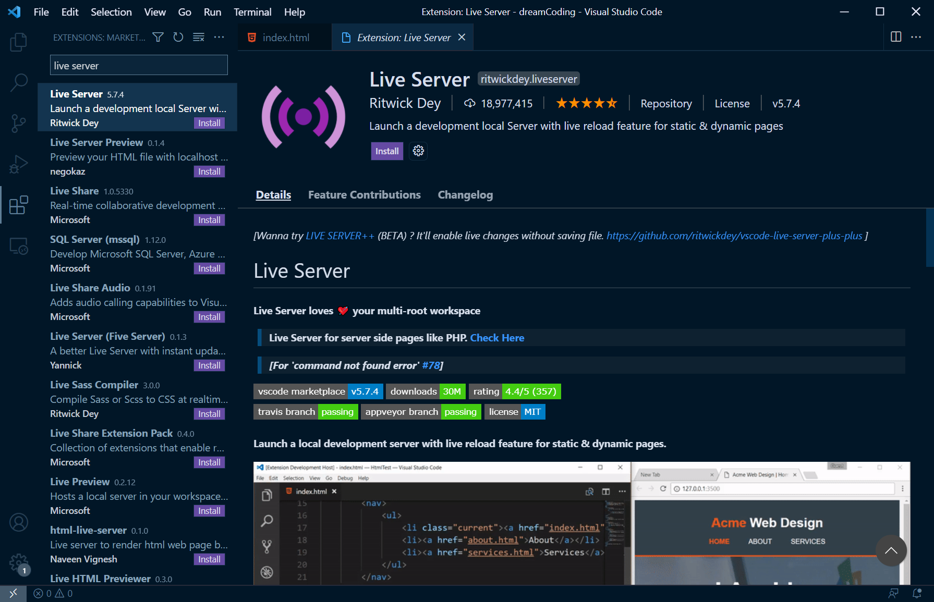
Task: Open the Repository link
Action: (666, 103)
